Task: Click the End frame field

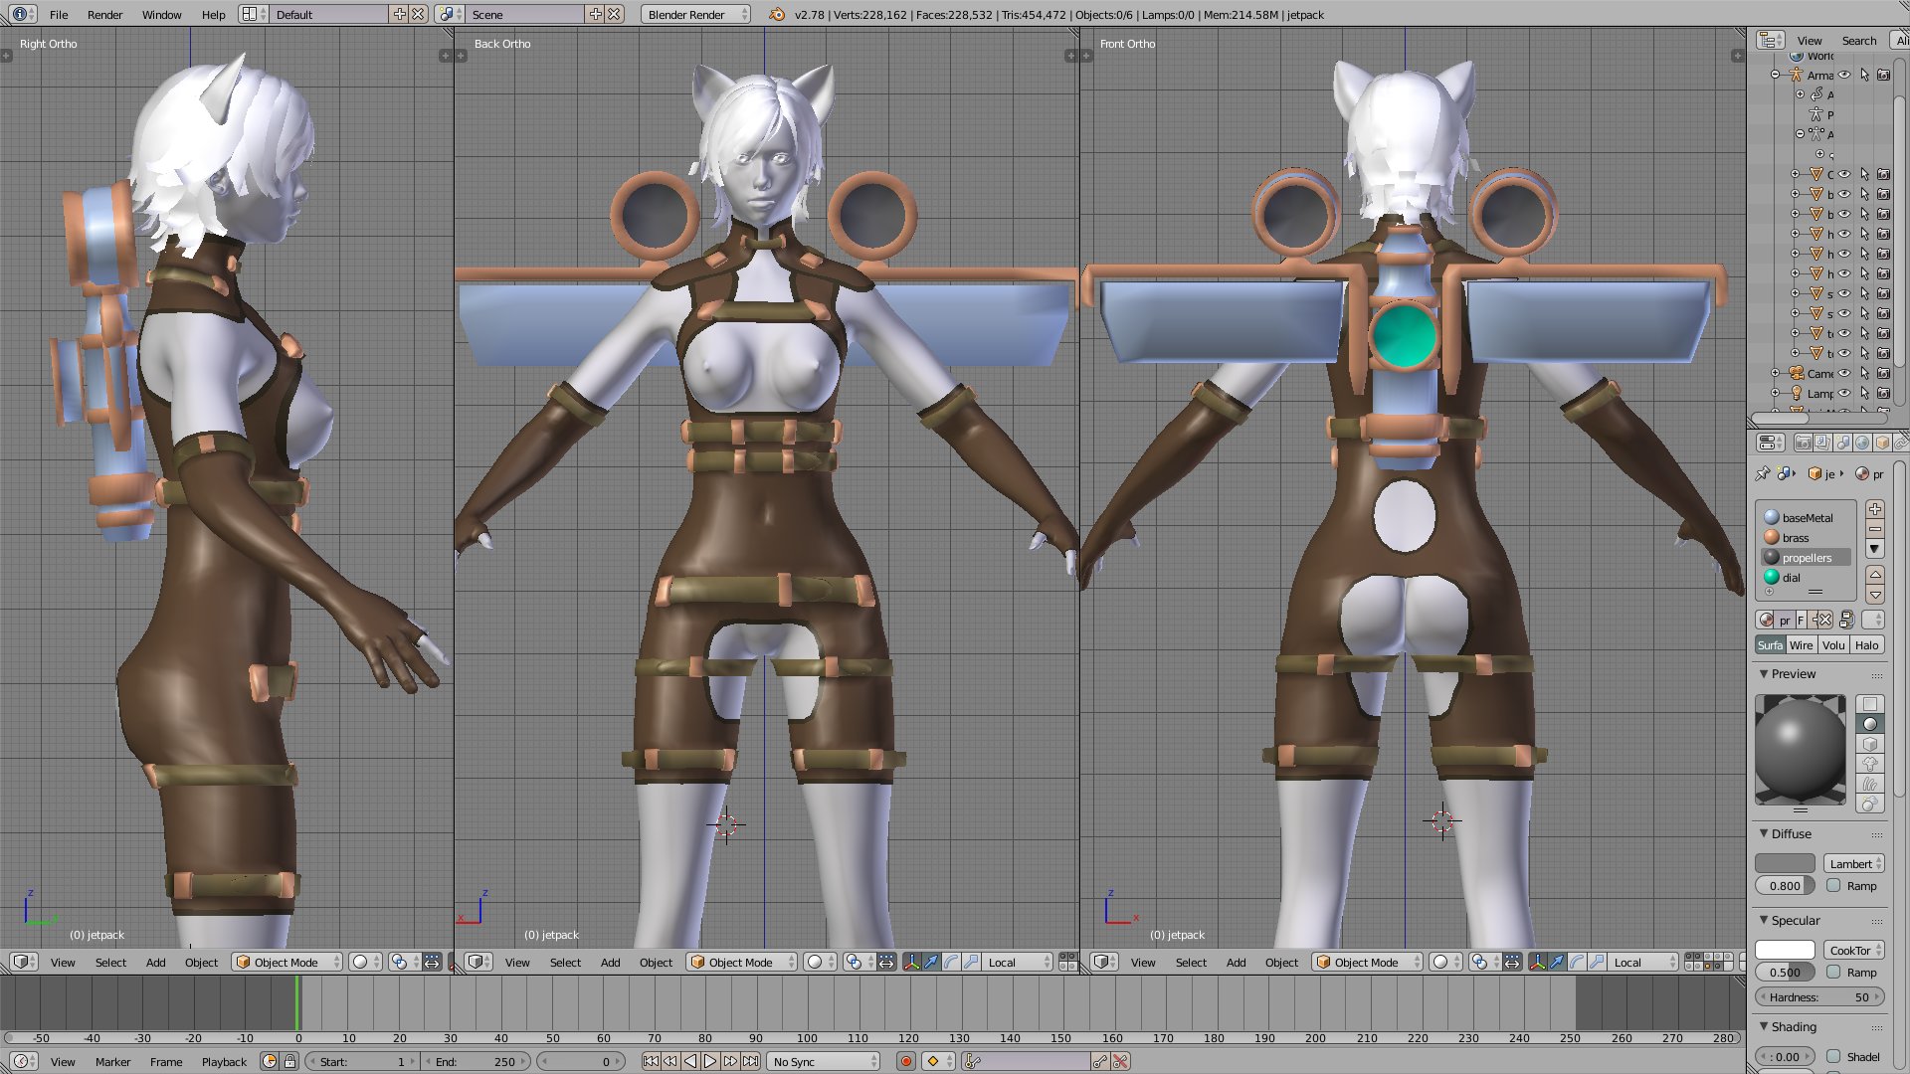Action: (476, 1061)
